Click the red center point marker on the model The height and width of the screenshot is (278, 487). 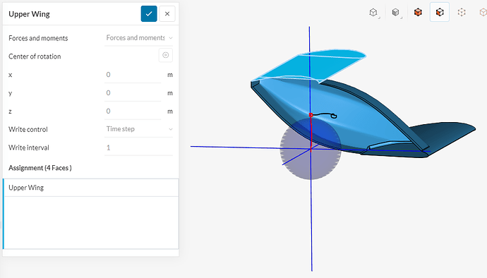311,115
